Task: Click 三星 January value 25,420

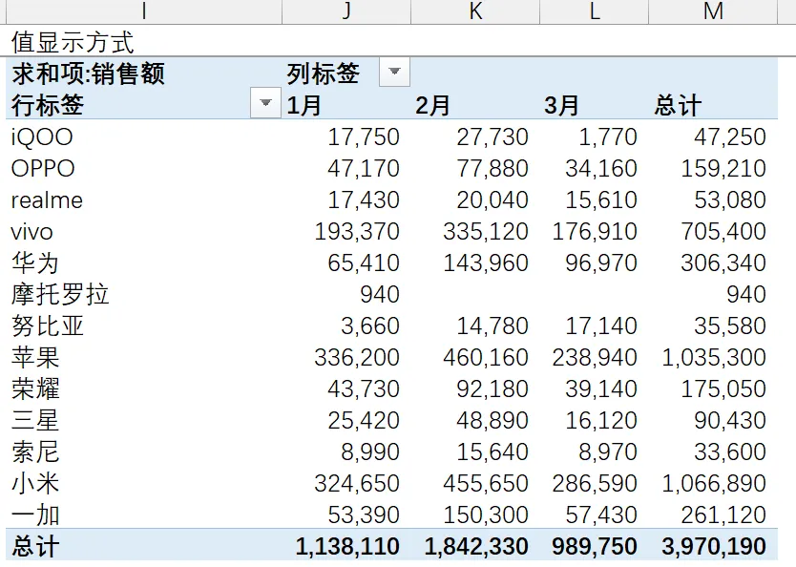Action: 364,420
